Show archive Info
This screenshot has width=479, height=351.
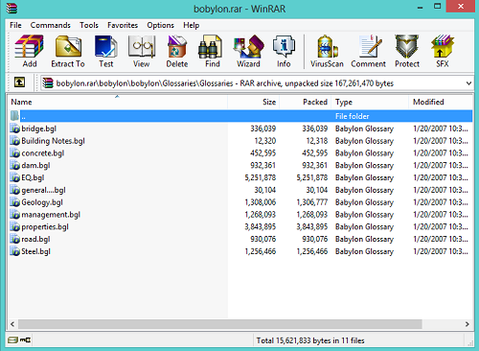[x=284, y=51]
